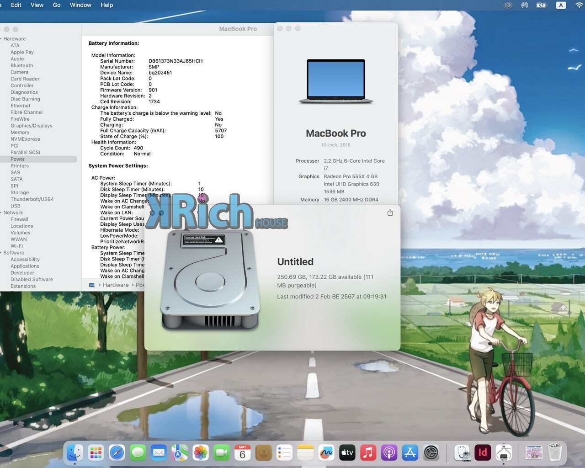
Task: Open Adobe InDesign in the Dock
Action: tap(483, 453)
